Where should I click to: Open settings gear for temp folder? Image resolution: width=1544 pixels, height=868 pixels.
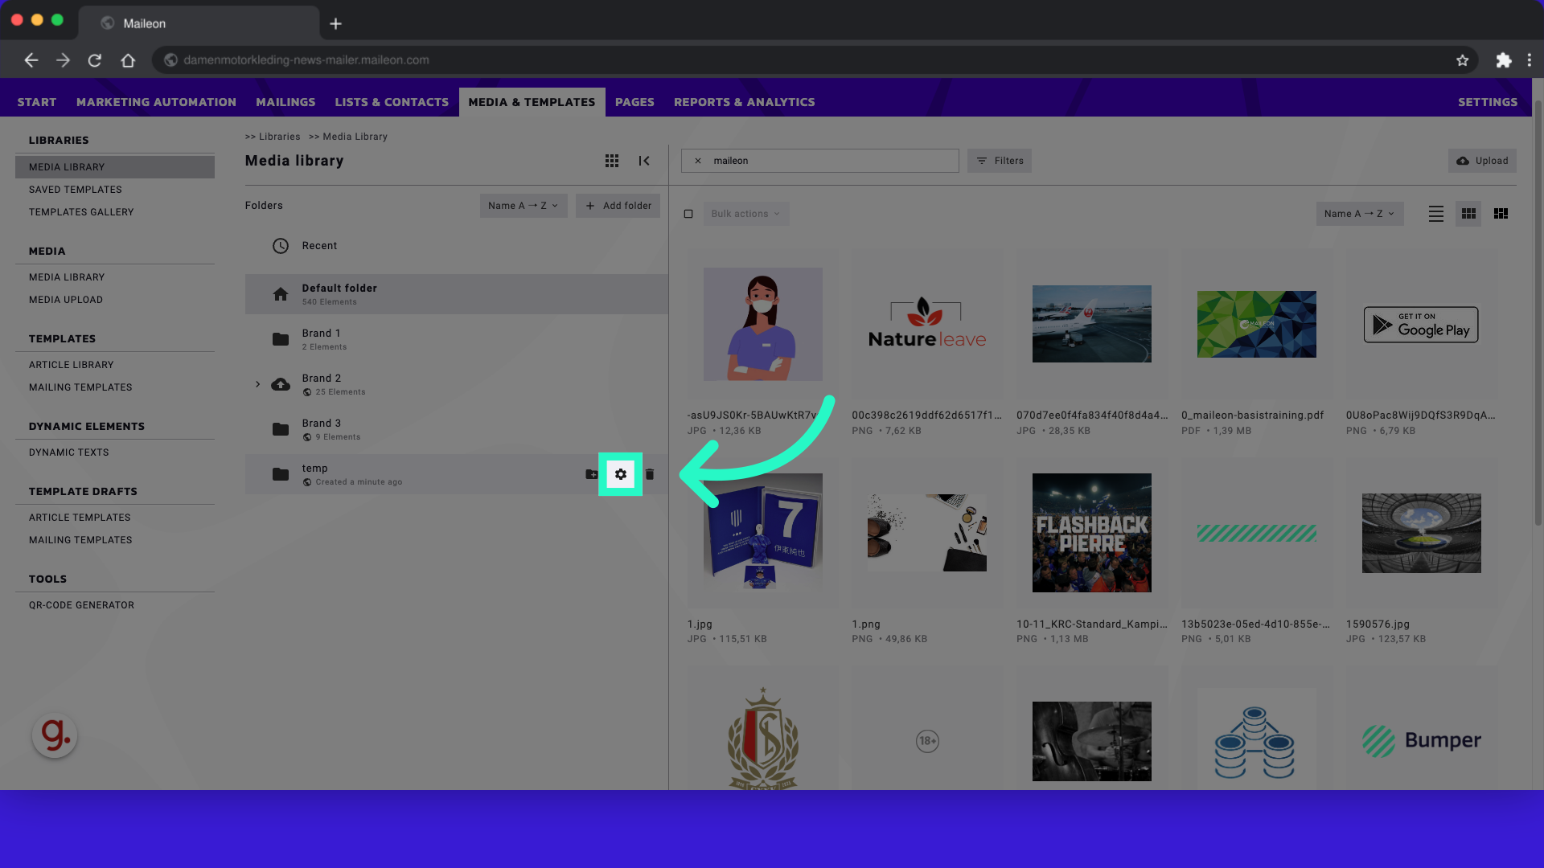(620, 474)
